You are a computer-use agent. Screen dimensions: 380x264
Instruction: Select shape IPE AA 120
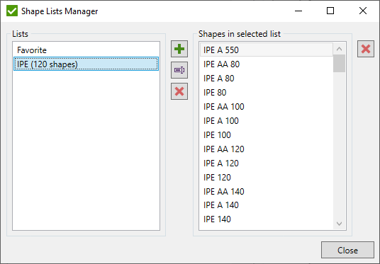coord(267,149)
